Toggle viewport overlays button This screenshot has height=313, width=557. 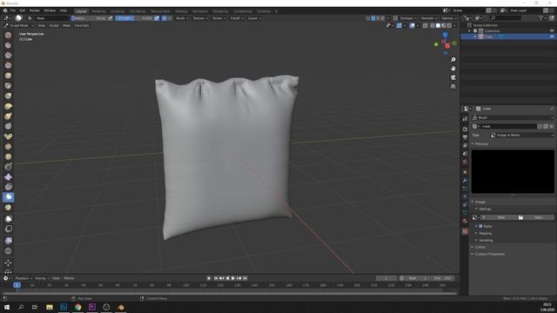tap(412, 25)
